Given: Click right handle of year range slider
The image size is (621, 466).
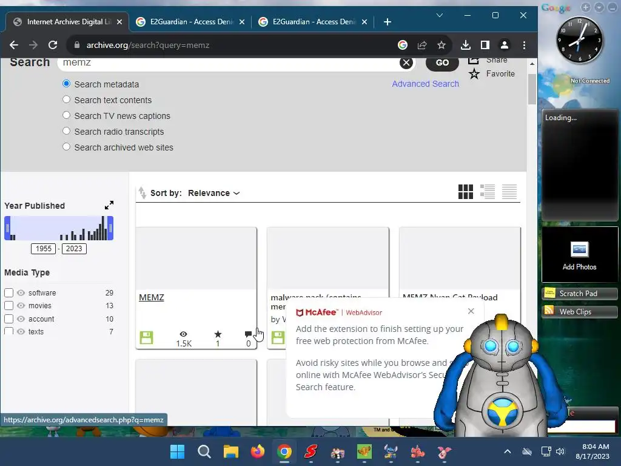Looking at the screenshot, I should click(110, 228).
